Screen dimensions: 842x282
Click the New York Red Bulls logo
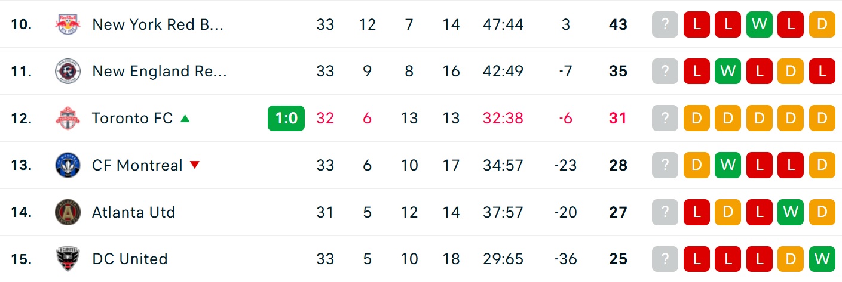pos(67,24)
